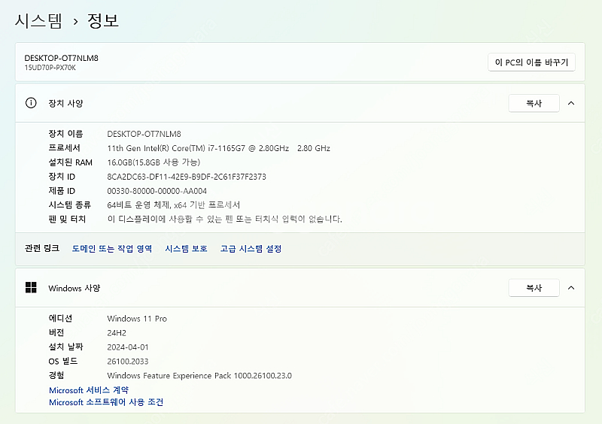Open 도메인 또는 작업 영역 link
The image size is (602, 424).
point(111,249)
